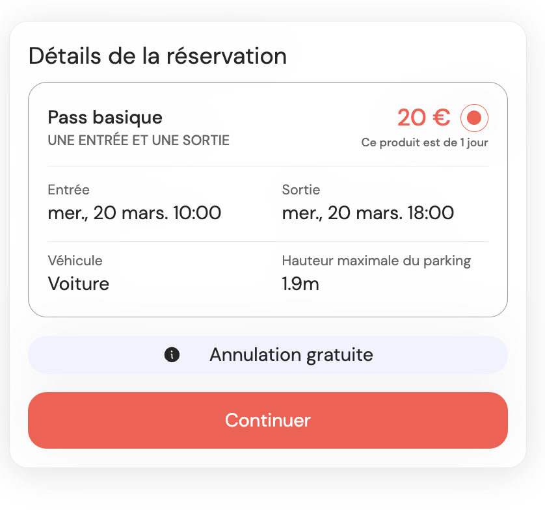Screen dimensions: 545x515
Task: Click the Sortie section label
Action: (x=300, y=190)
